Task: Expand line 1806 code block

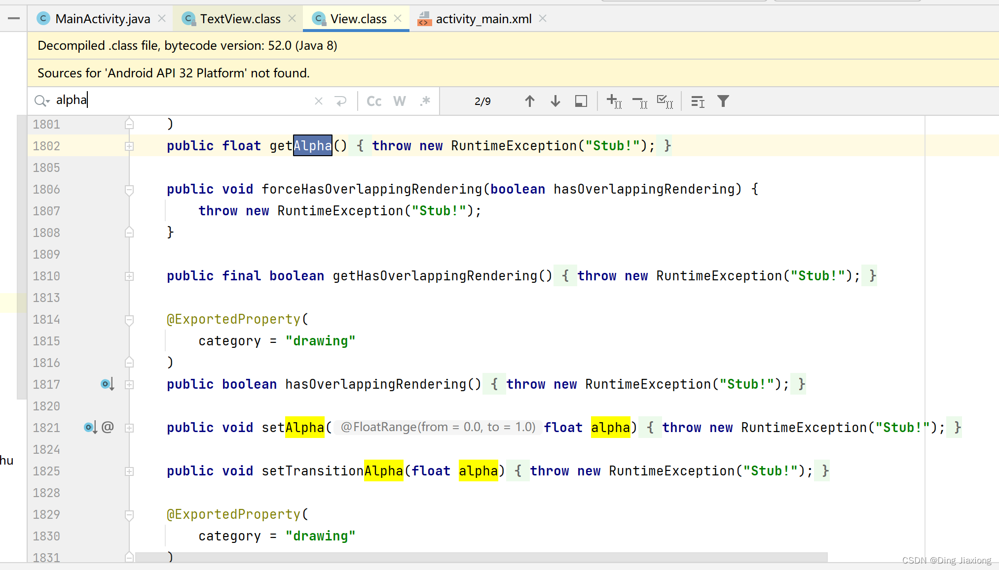Action: tap(129, 190)
